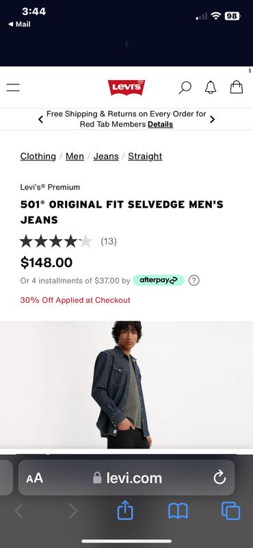The width and height of the screenshot is (253, 548).
Task: Open Jeans breadcrumb link
Action: coord(106,156)
